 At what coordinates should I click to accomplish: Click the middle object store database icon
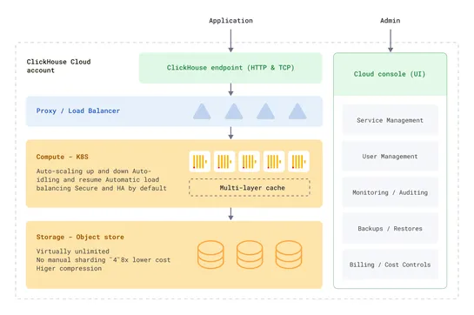click(250, 254)
